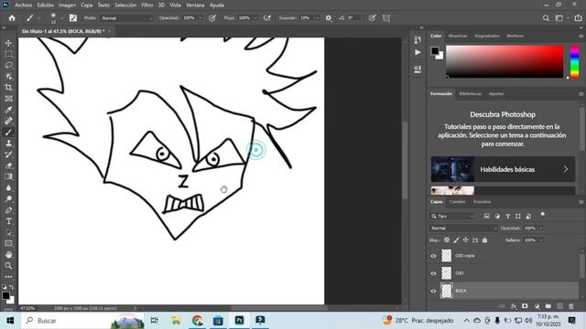Screen dimensions: 586x329
Task: Select the Brush tool in the toolbar
Action: 8,132
